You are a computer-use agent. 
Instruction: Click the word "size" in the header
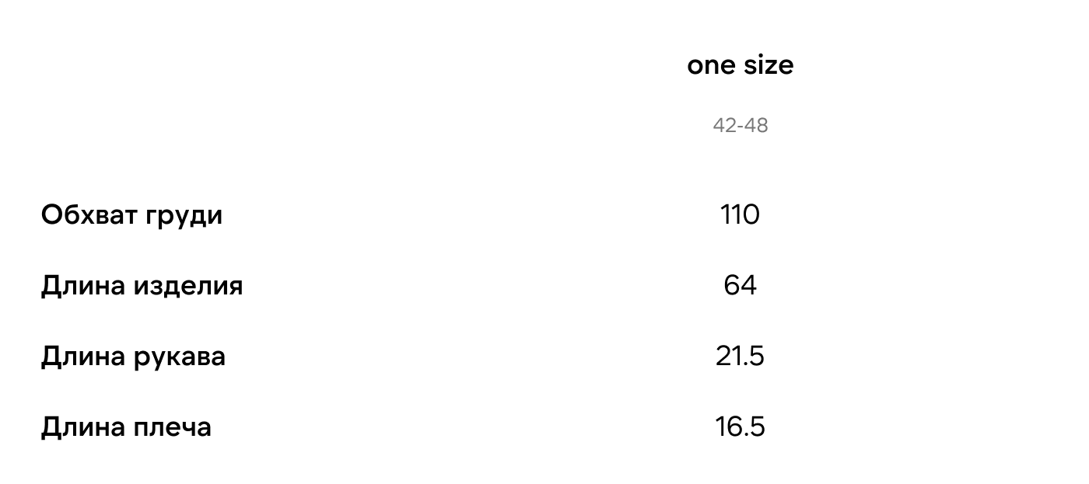tap(768, 65)
